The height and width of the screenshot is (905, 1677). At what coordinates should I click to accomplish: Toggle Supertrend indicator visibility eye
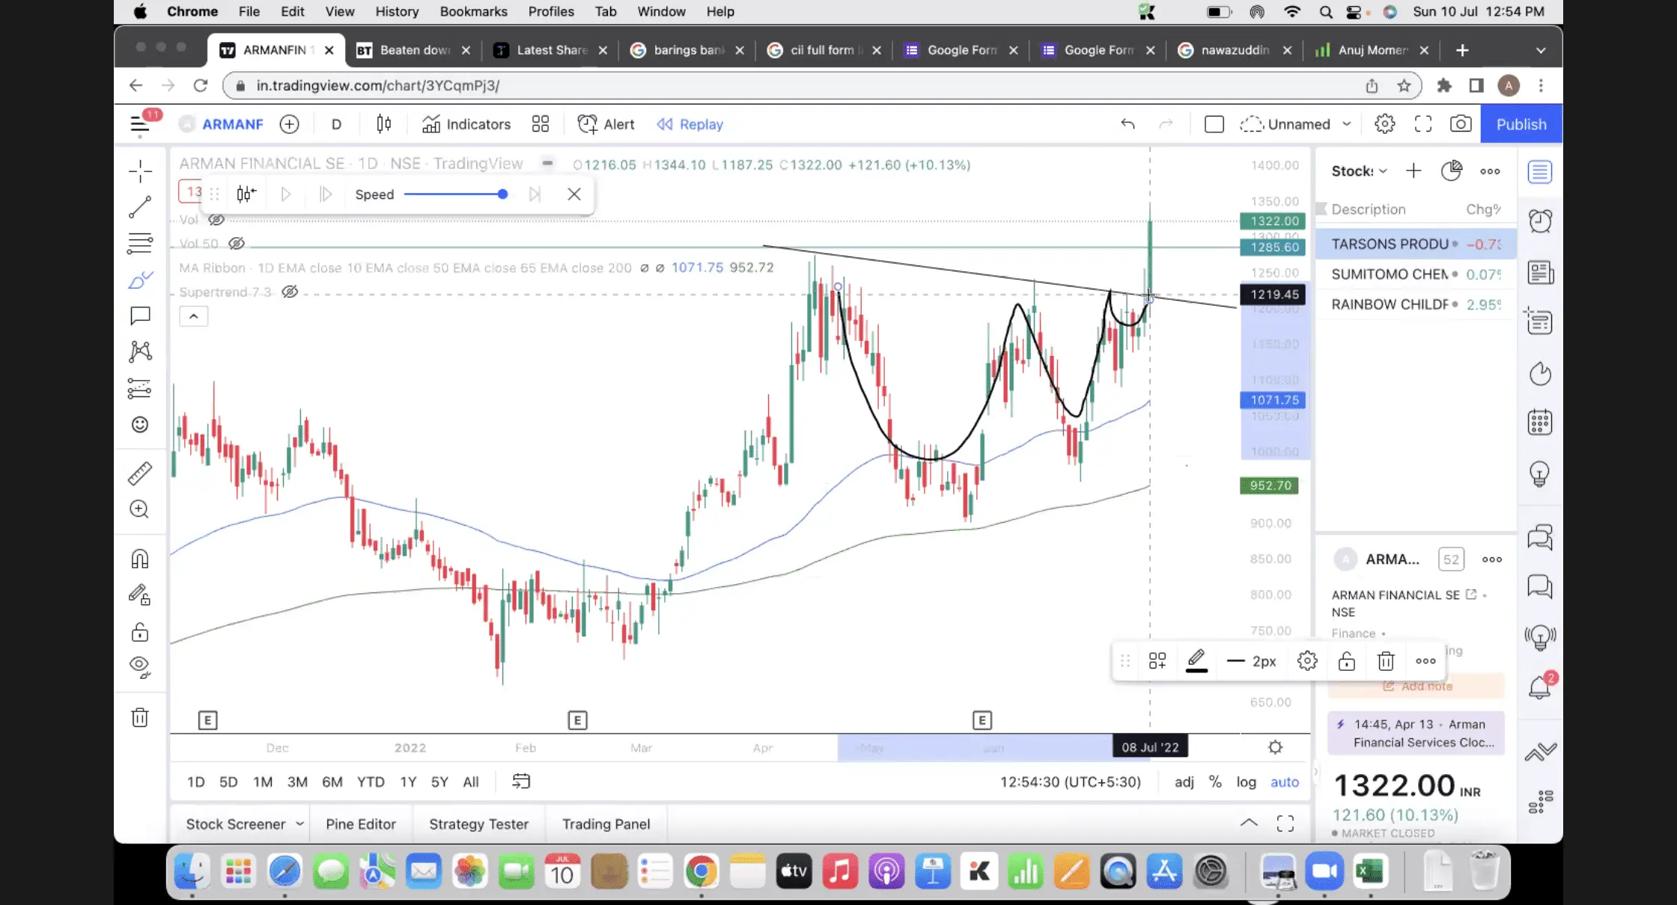tap(290, 292)
